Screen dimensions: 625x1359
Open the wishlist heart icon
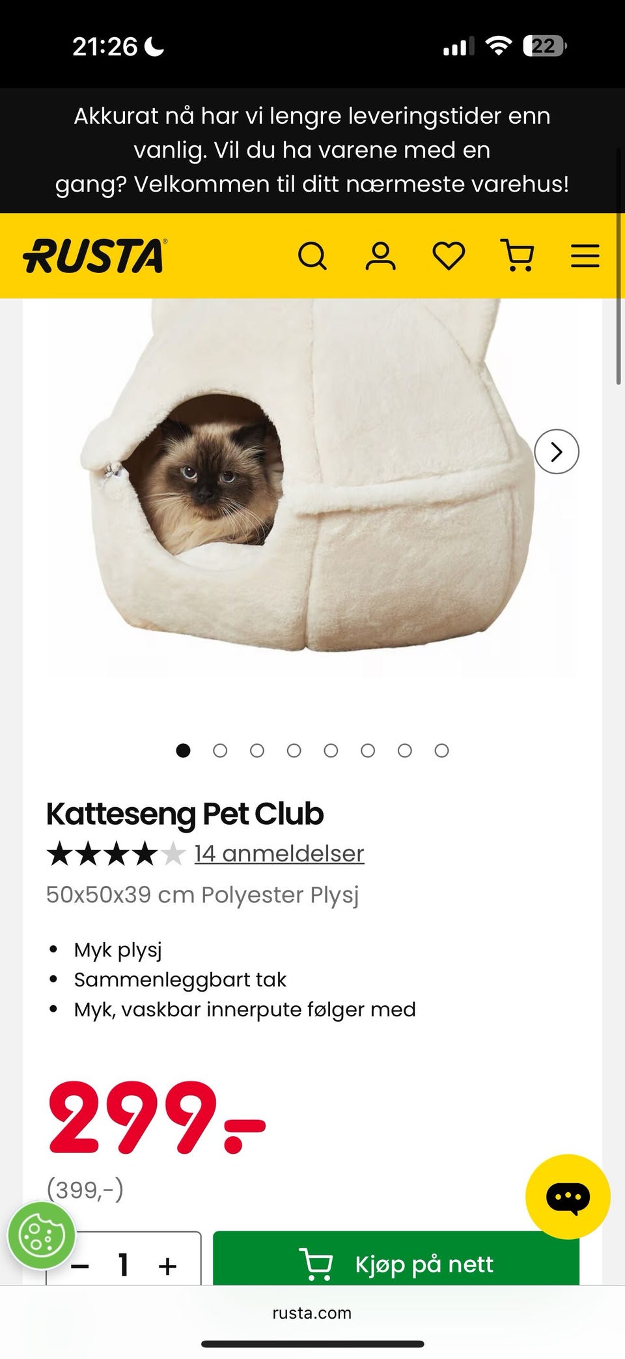click(449, 255)
